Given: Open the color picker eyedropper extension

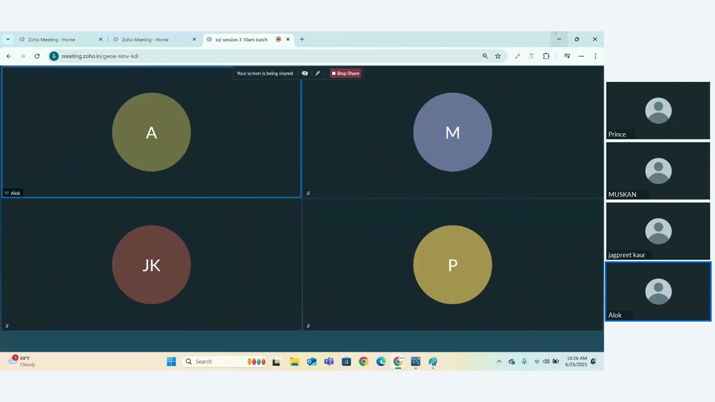Looking at the screenshot, I should pos(517,56).
